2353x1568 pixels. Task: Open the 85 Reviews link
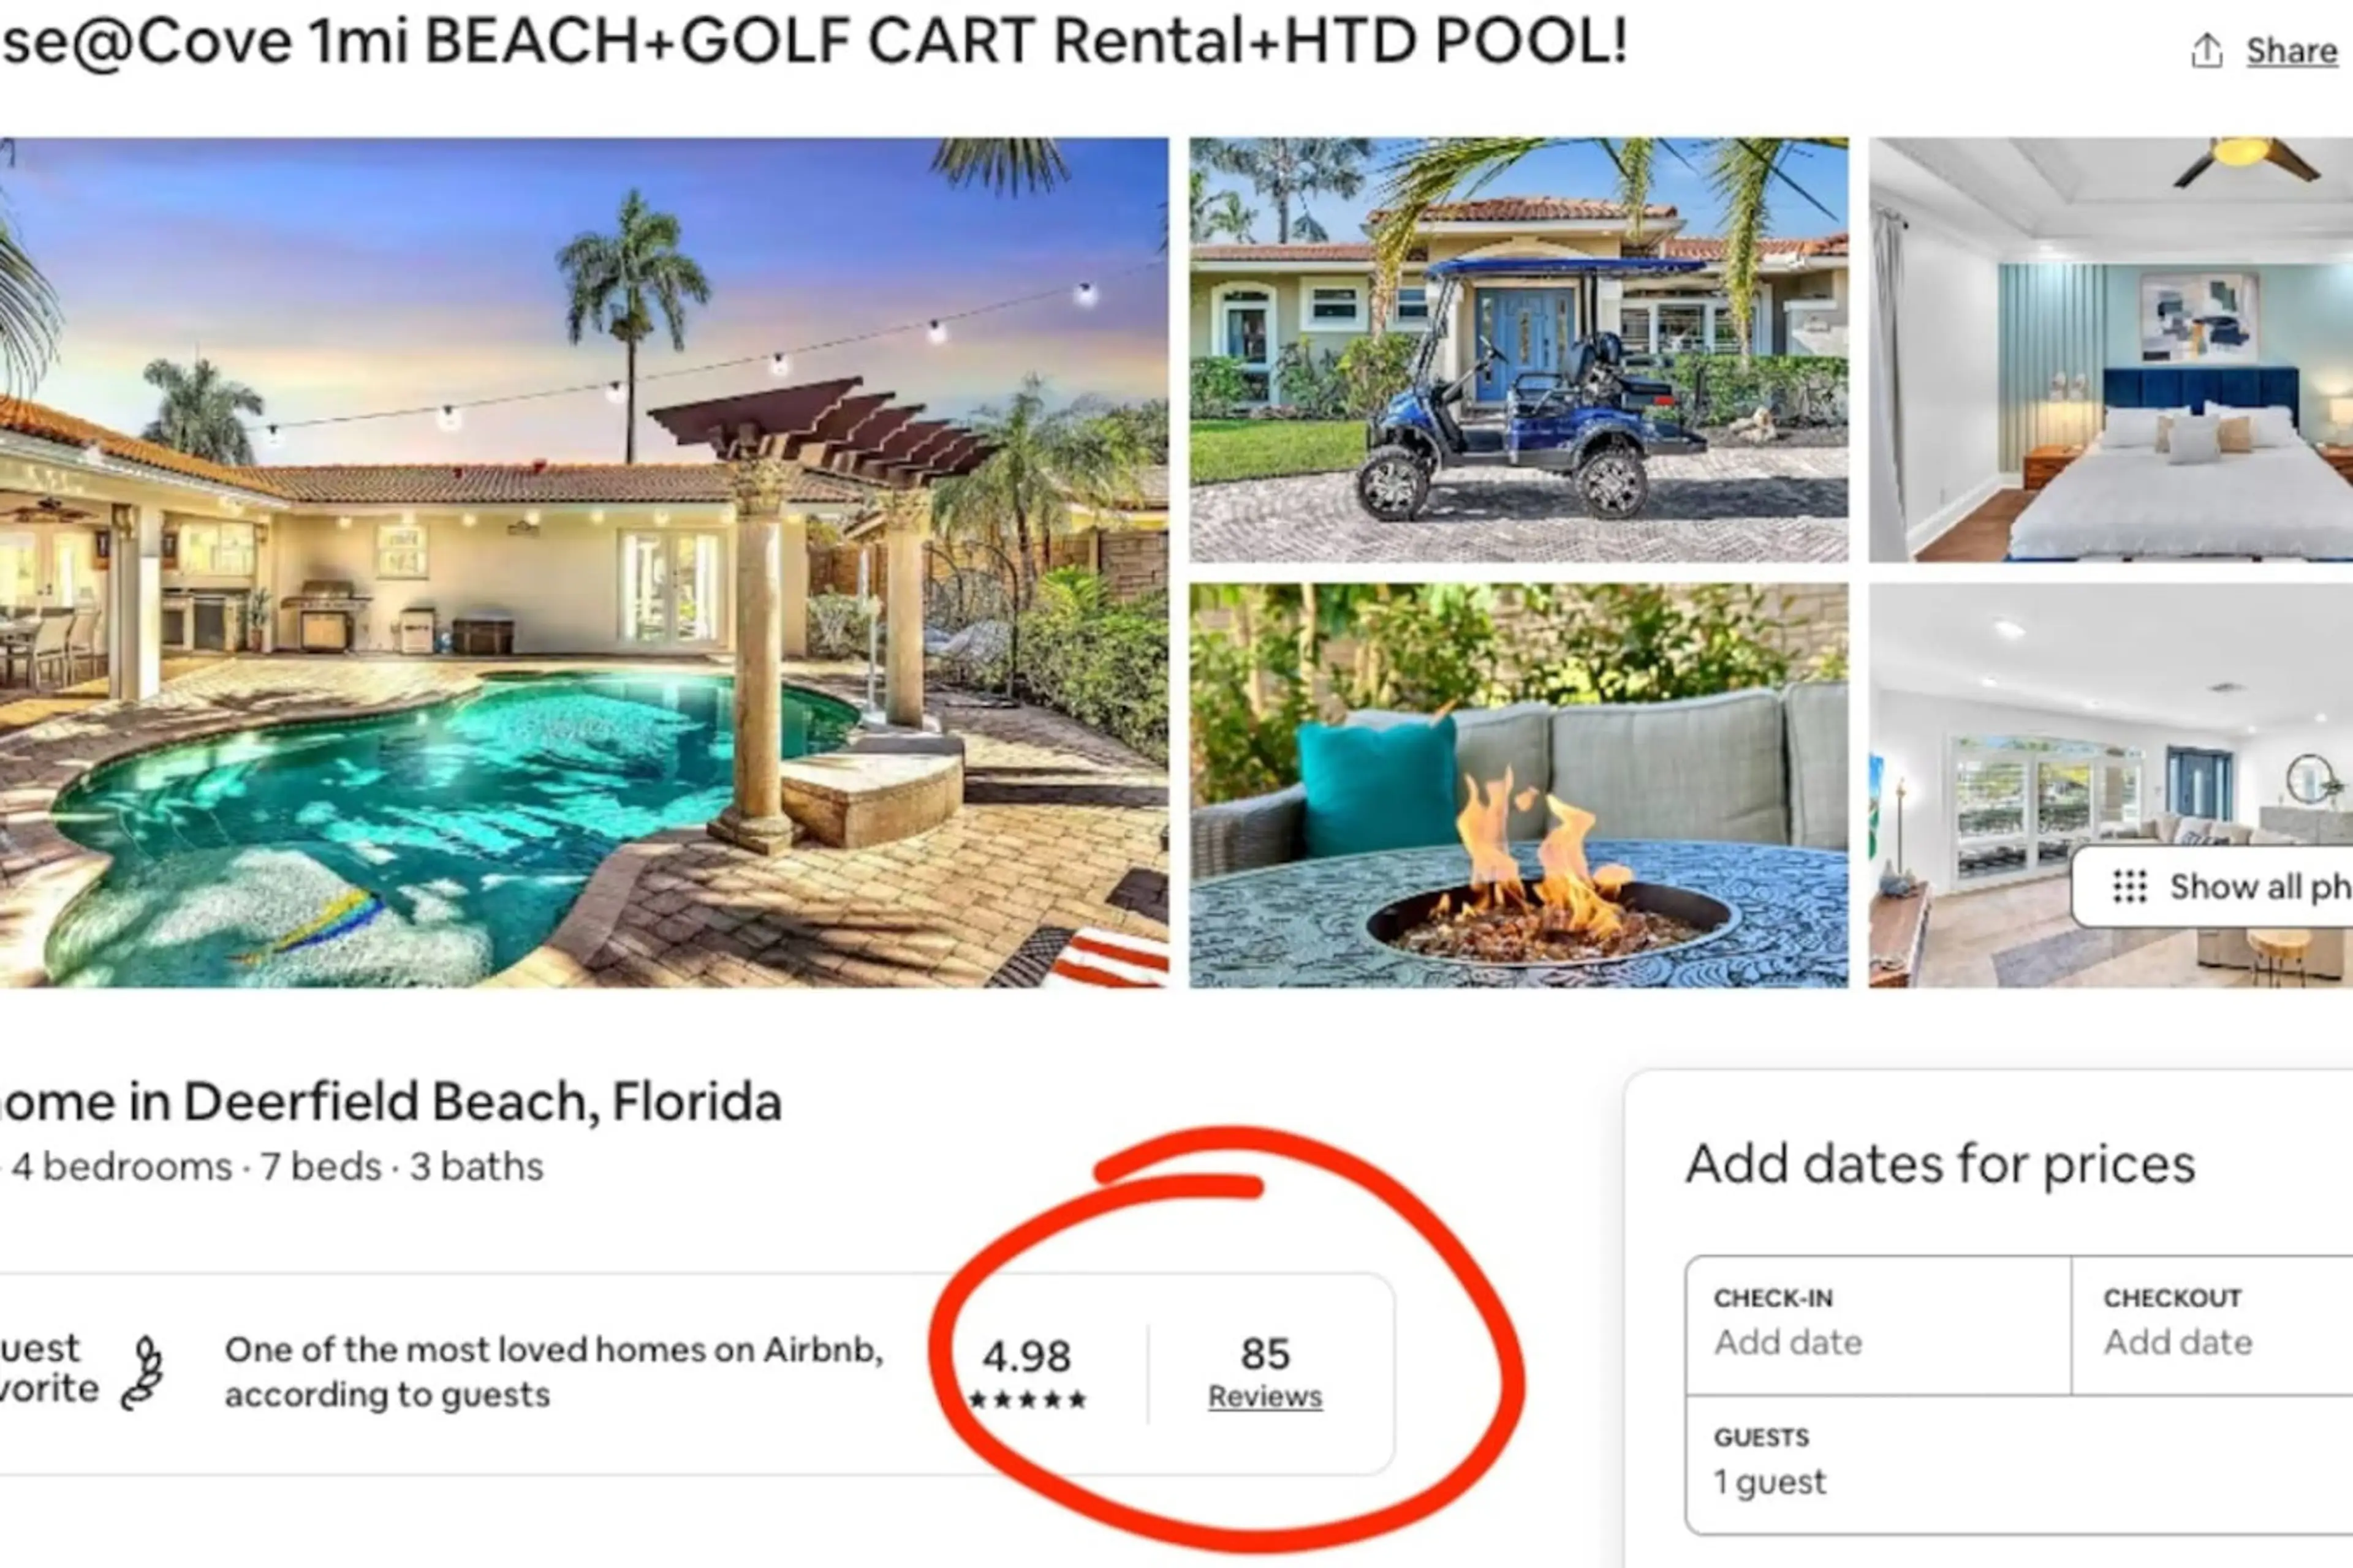1265,1396
